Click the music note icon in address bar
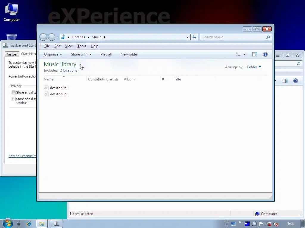Image resolution: width=305 pixels, height=228 pixels. [x=63, y=37]
